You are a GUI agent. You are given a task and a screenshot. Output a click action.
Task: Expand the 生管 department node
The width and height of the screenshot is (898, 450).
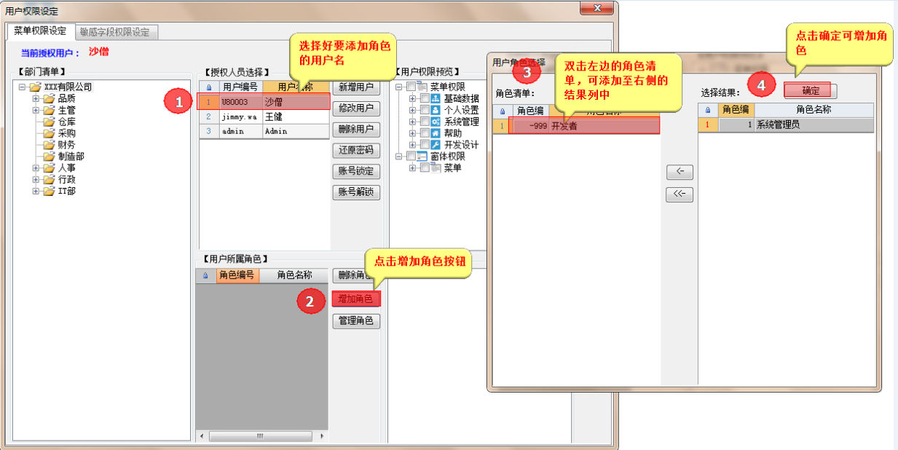click(36, 111)
